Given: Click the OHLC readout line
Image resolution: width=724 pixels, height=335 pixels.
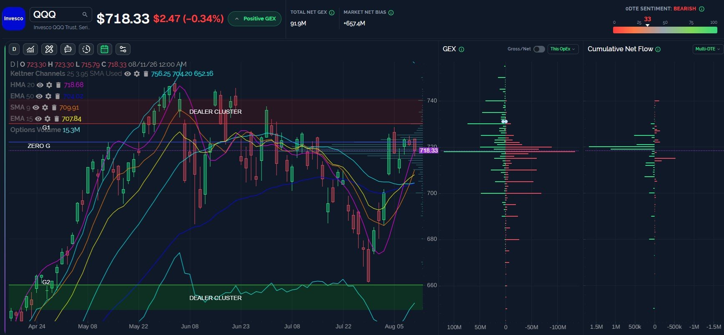Looking at the screenshot, I should pyautogui.click(x=98, y=65).
